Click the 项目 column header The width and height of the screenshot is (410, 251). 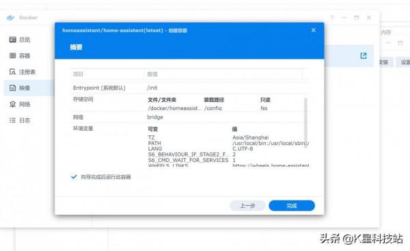[78, 75]
